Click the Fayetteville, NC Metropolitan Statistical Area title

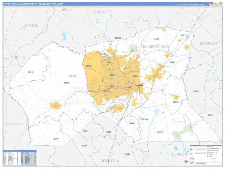33,4
